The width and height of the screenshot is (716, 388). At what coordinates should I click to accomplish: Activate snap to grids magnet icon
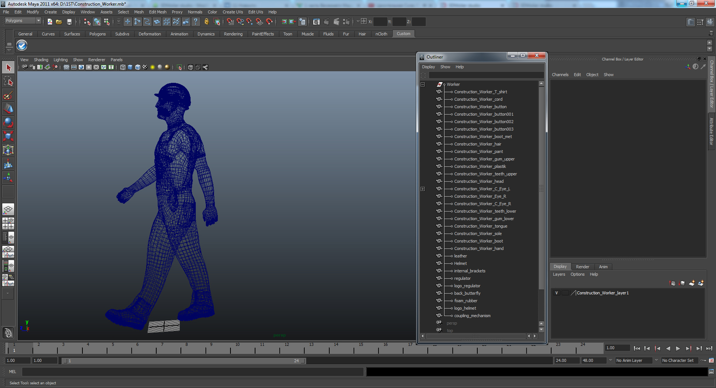[x=230, y=21]
